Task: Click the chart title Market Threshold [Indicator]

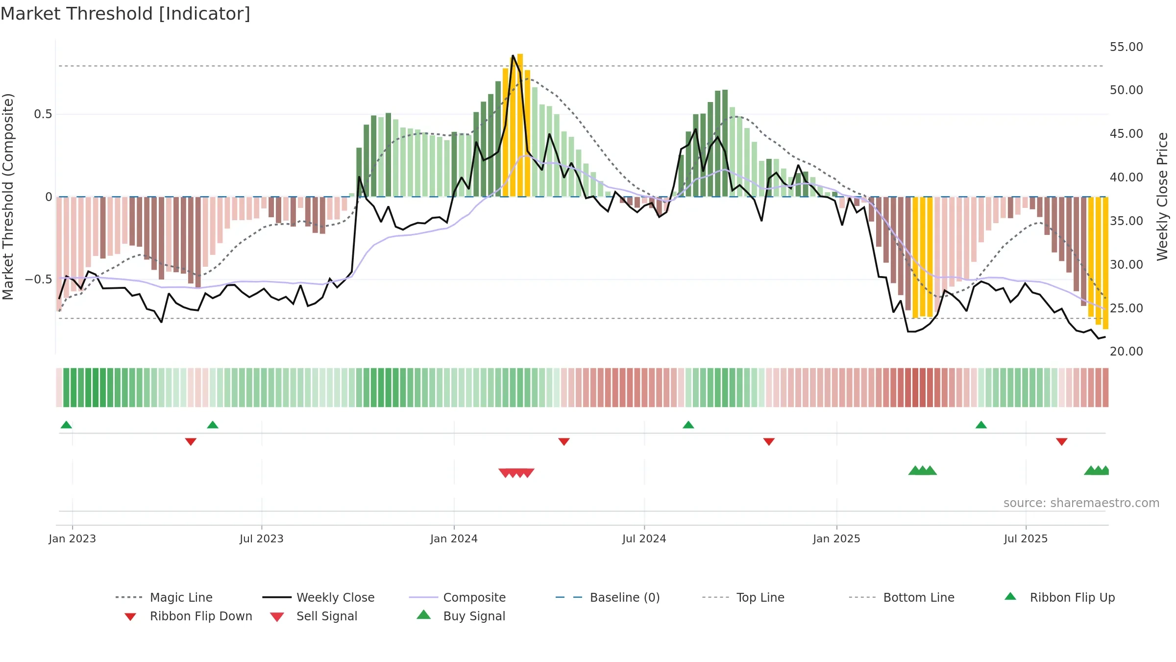Action: point(125,14)
